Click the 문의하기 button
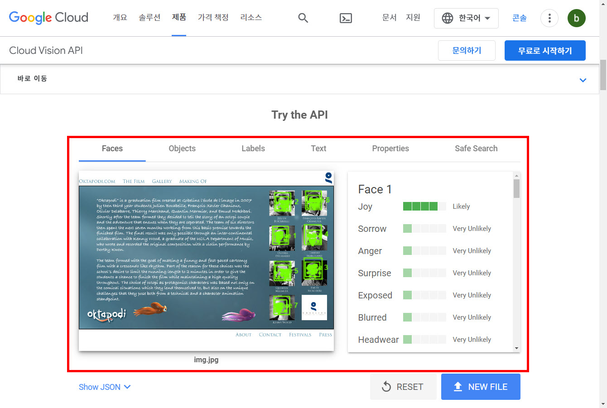The height and width of the screenshot is (408, 607). [x=467, y=50]
